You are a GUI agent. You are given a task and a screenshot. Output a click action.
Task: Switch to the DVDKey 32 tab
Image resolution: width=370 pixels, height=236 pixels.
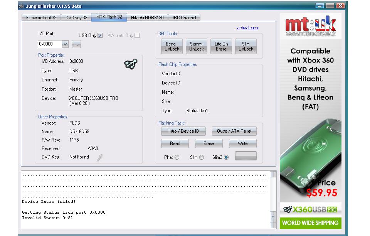[76, 18]
